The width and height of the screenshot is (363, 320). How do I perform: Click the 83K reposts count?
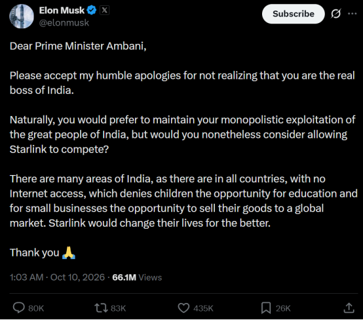coord(118,308)
